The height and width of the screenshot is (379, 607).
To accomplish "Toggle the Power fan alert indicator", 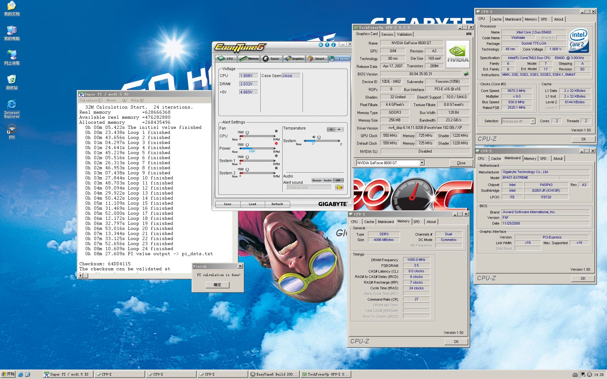I will tap(276, 143).
